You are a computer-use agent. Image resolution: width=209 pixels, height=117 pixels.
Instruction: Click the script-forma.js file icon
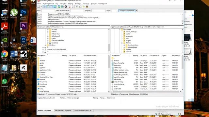112,82
